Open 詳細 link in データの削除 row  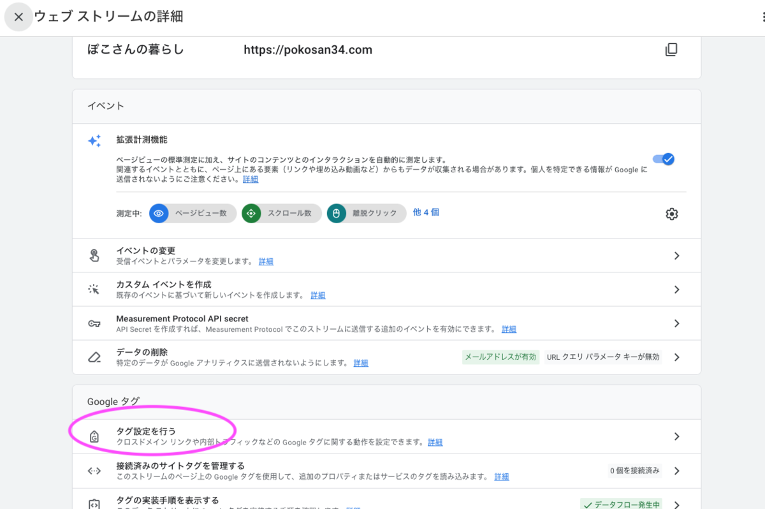[x=361, y=363]
